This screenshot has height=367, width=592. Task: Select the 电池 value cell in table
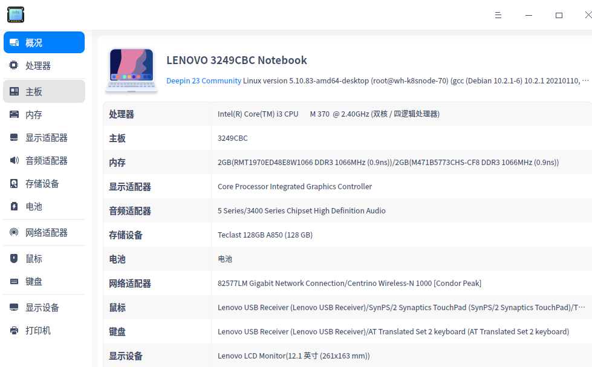225,259
